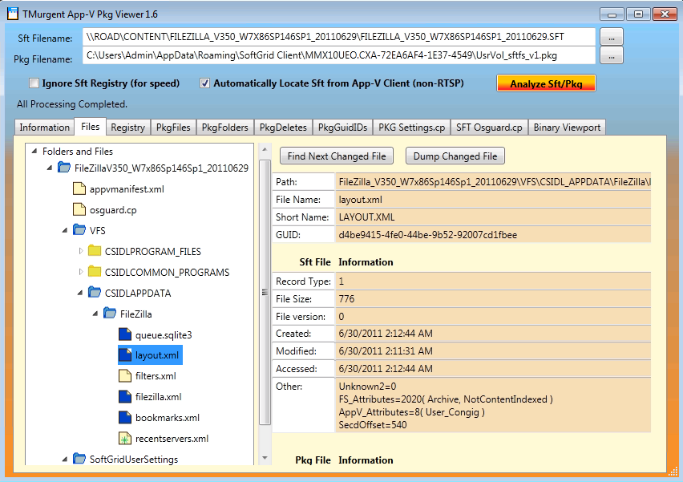Screen dimensions: 683x482
Task: Select the filezilla.xml tree item
Action: 158,396
